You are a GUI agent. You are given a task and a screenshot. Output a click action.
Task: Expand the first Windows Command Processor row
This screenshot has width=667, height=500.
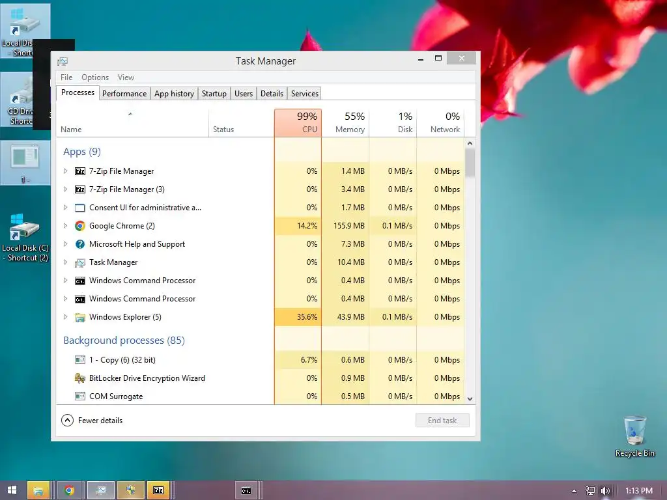65,281
